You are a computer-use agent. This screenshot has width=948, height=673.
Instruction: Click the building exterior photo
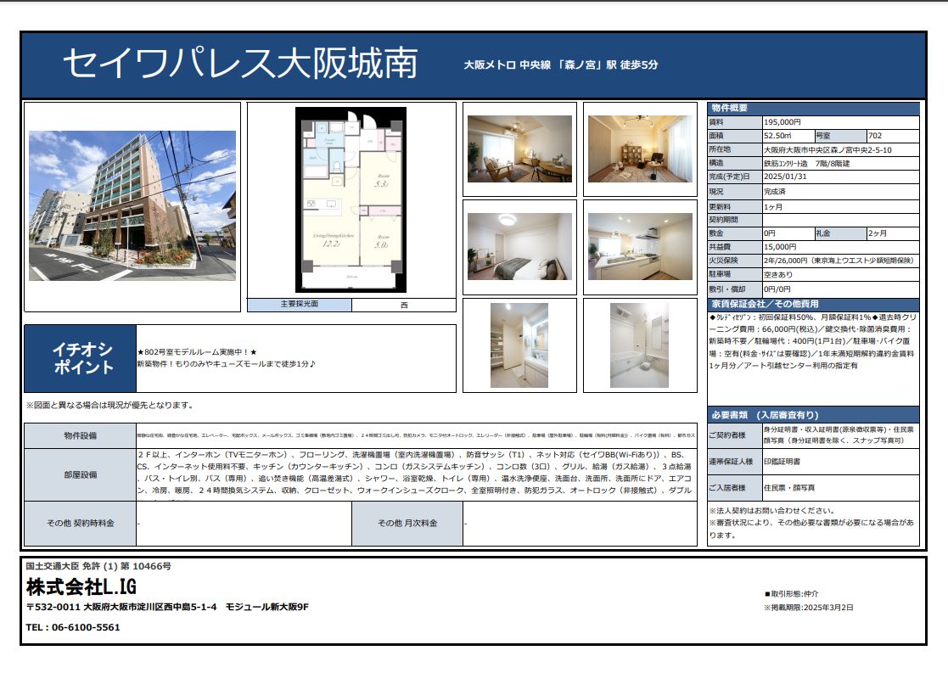(x=132, y=205)
